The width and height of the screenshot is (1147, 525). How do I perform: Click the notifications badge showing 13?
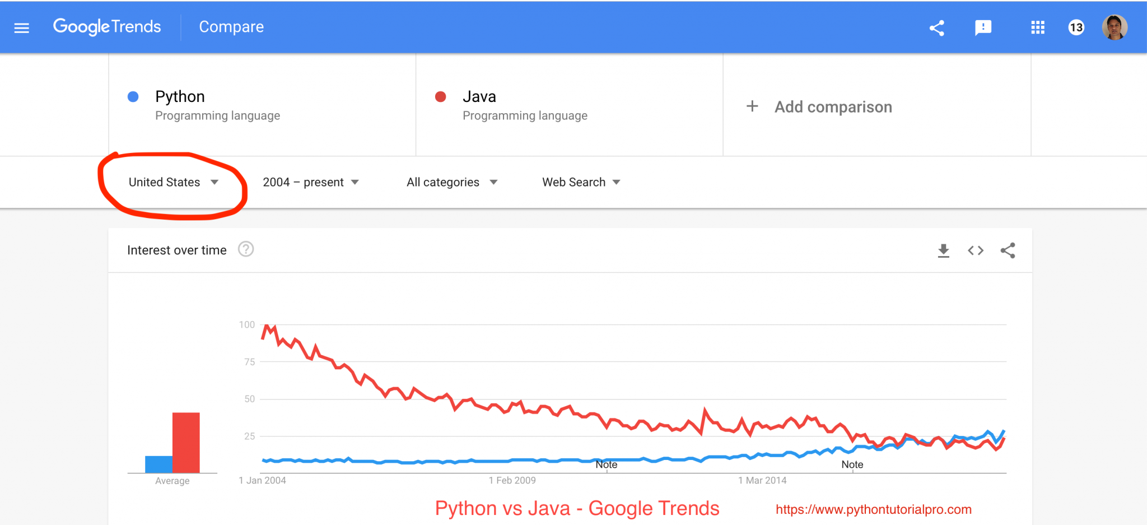point(1076,27)
